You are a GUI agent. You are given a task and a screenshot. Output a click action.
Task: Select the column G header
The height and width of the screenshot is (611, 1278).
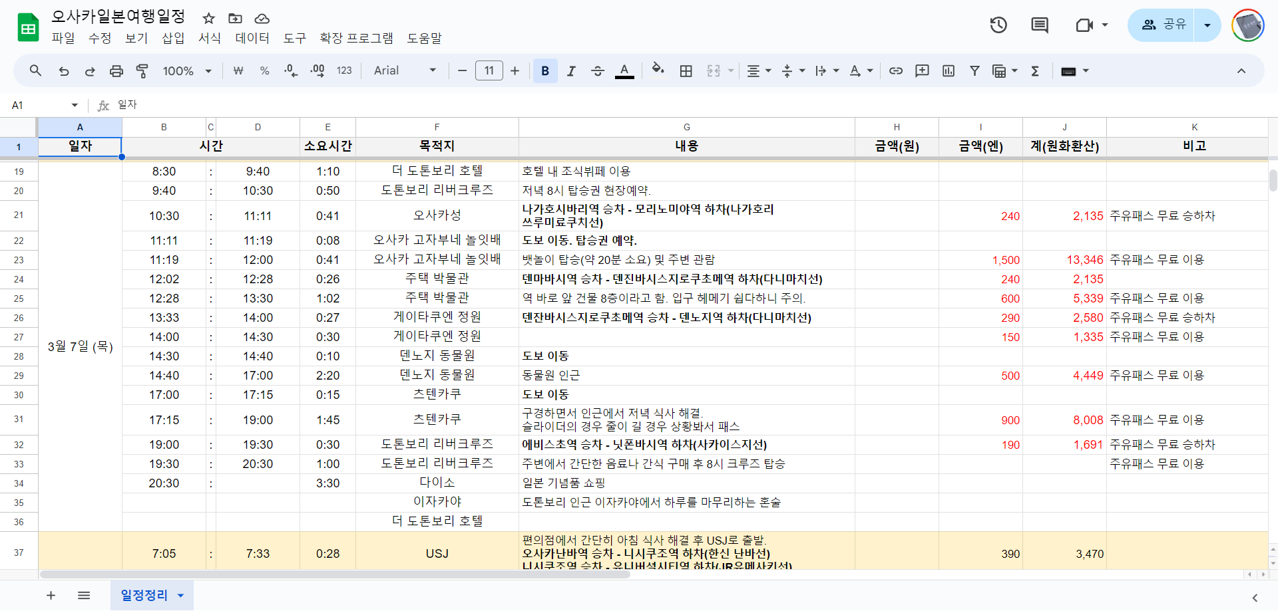coord(686,127)
